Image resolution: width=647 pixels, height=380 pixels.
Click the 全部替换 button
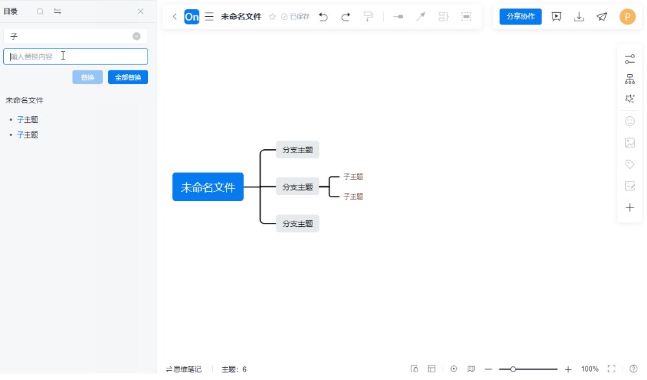[x=128, y=78]
